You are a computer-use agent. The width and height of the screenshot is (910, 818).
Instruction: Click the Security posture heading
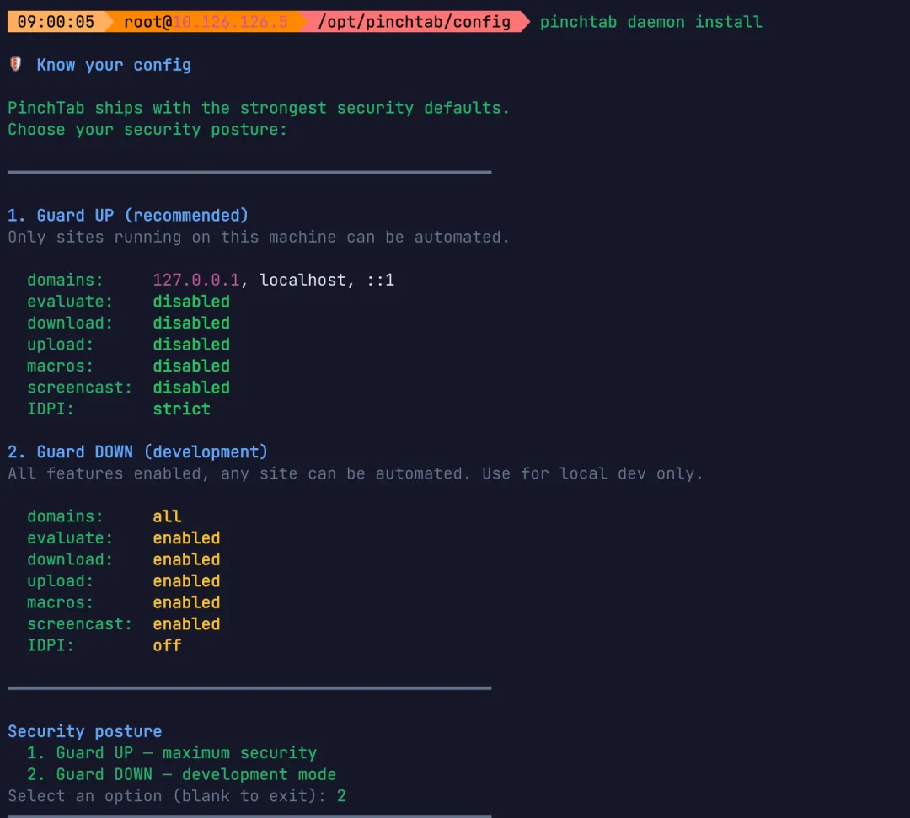coord(85,731)
